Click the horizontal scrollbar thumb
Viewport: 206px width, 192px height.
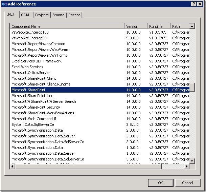coord(88,167)
